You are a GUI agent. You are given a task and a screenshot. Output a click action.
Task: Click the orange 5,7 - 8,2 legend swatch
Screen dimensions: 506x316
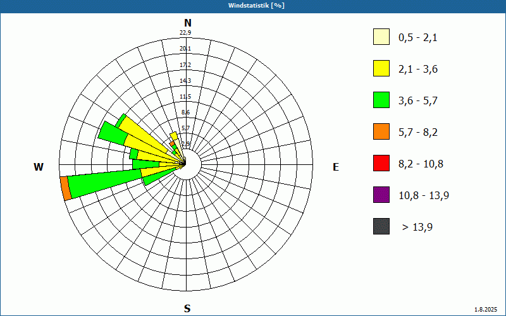pos(381,131)
